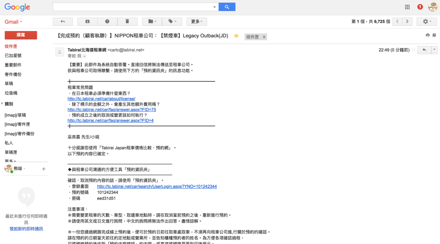Image resolution: width=440 pixels, height=244 pixels.
Task: Open the [Imap]/草稿 label
Action: click(15, 115)
